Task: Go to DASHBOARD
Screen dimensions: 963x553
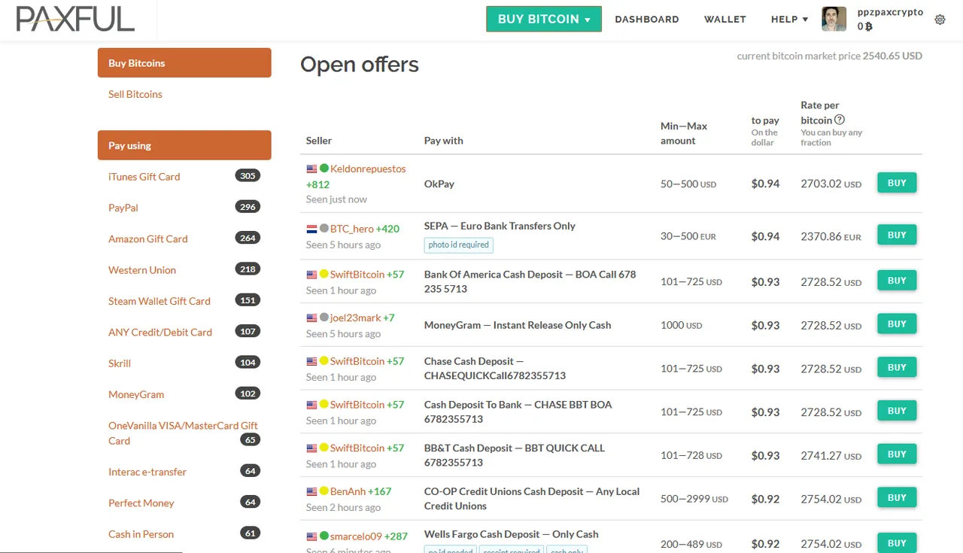Action: tap(647, 20)
